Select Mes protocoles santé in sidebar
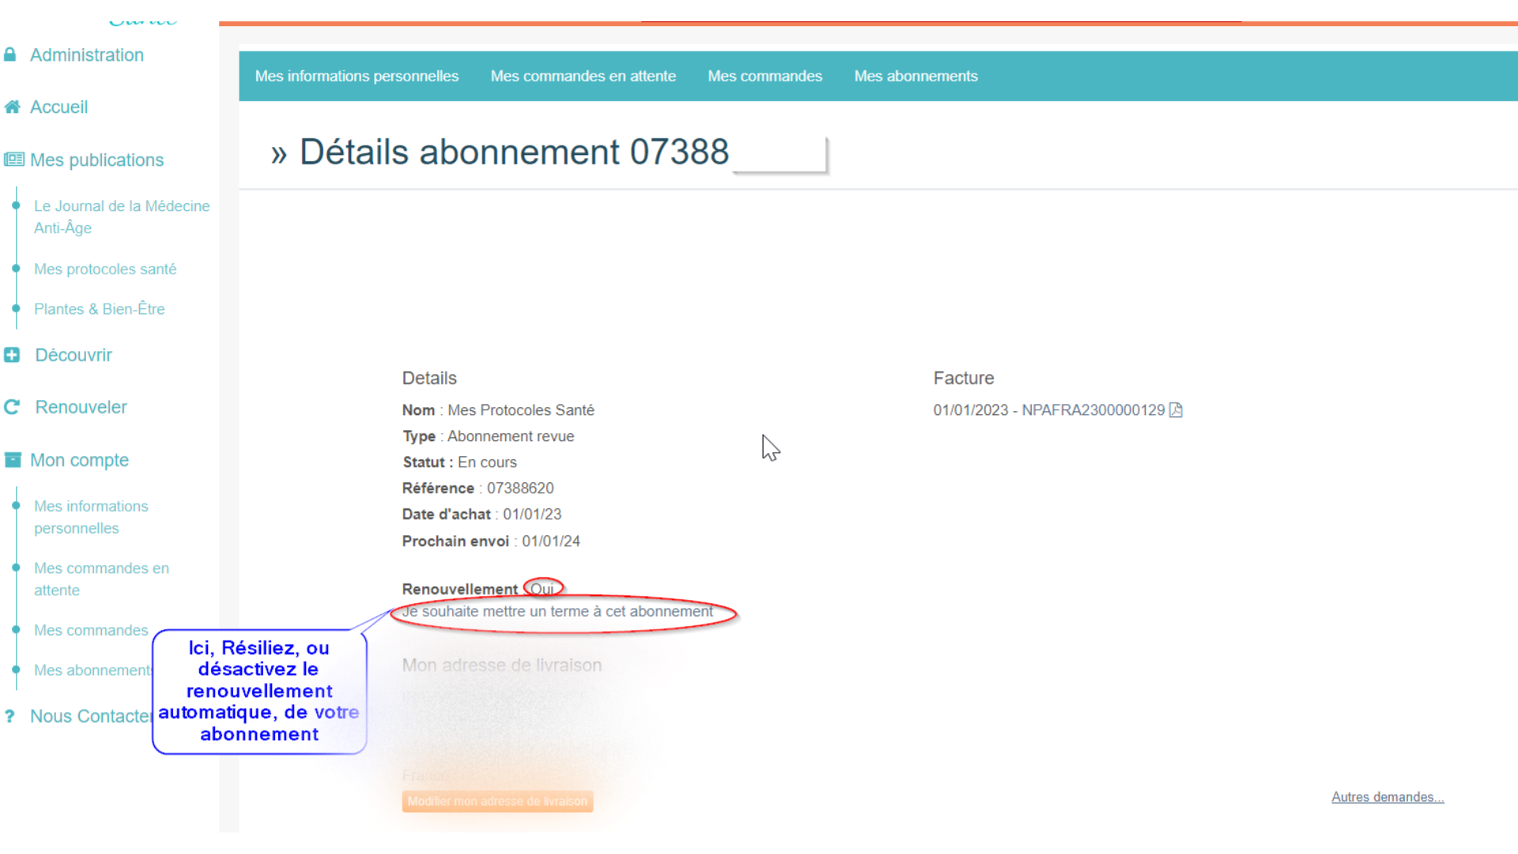The image size is (1518, 854). click(x=105, y=269)
